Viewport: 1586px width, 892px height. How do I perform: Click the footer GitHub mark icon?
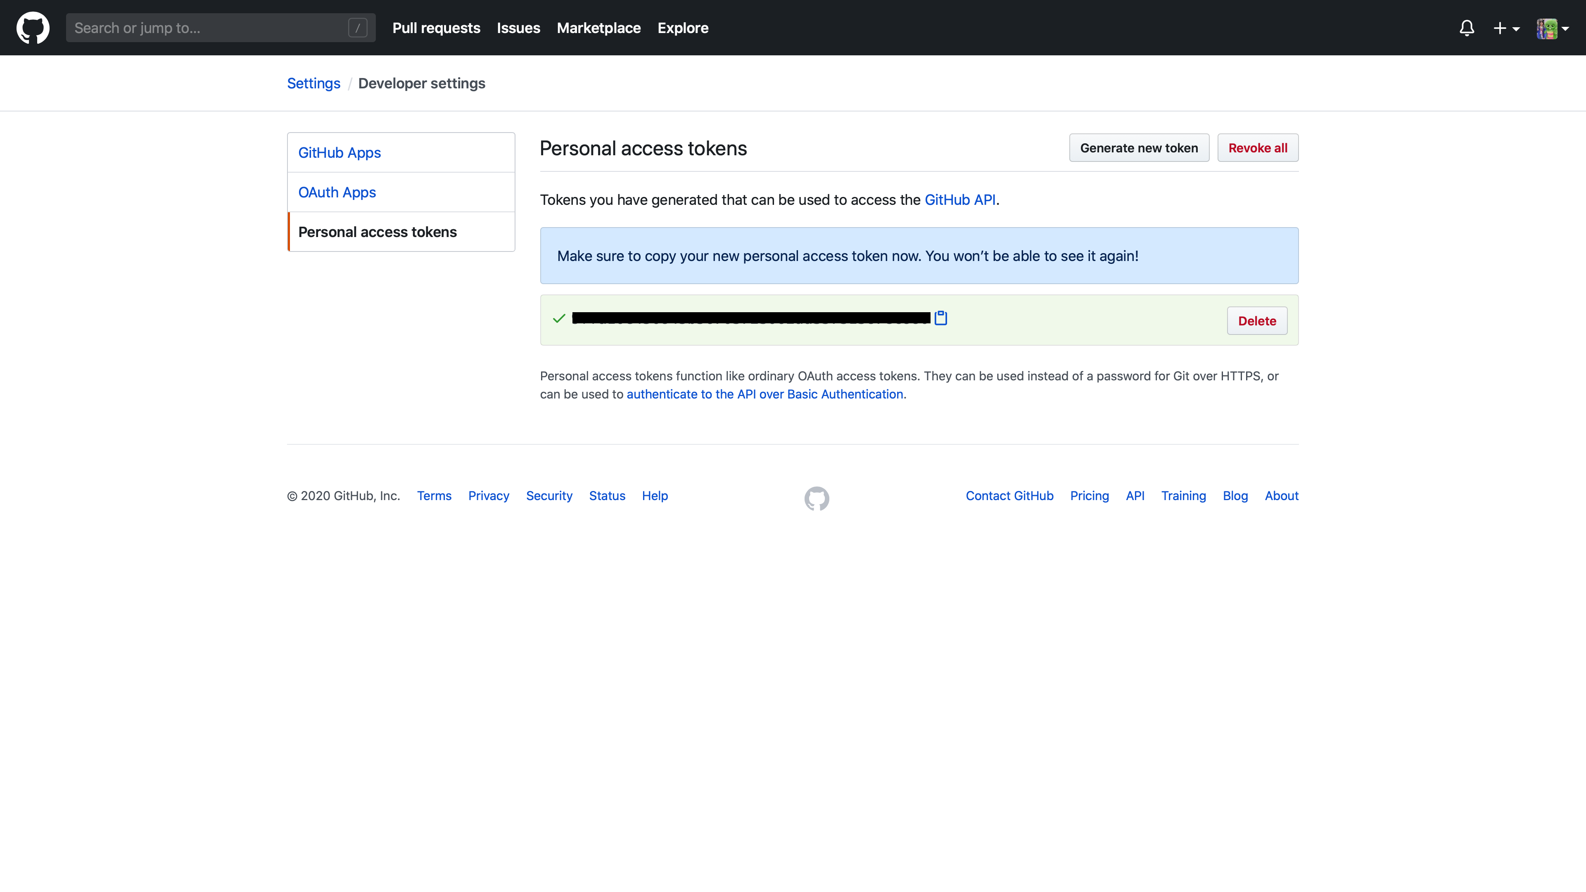(817, 498)
